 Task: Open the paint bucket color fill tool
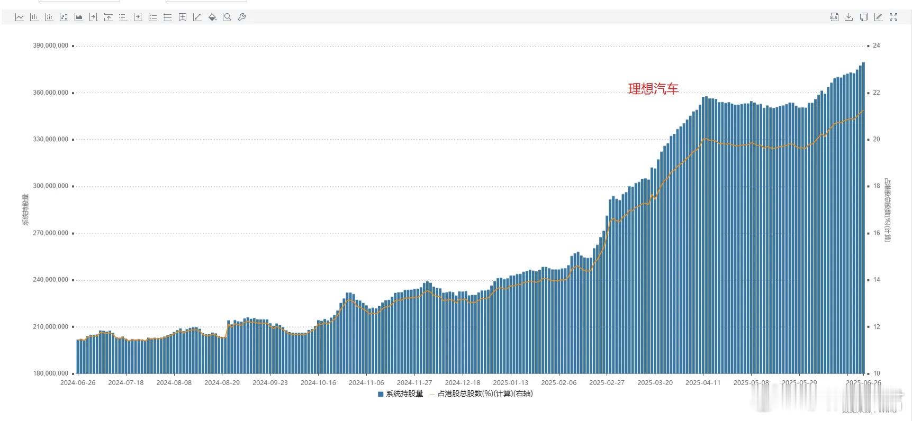[212, 17]
